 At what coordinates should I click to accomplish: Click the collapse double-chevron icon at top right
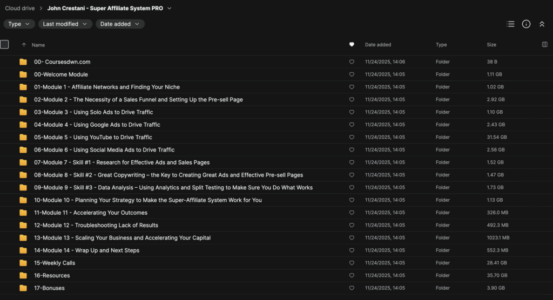[542, 24]
